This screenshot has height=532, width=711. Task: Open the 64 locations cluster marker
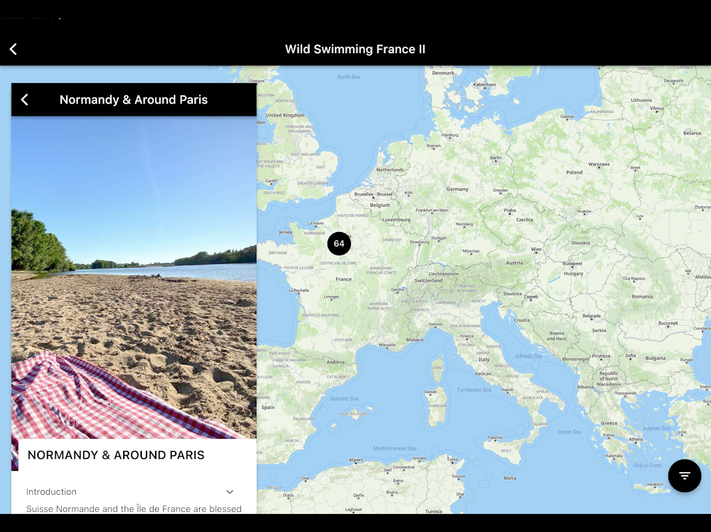tap(339, 243)
